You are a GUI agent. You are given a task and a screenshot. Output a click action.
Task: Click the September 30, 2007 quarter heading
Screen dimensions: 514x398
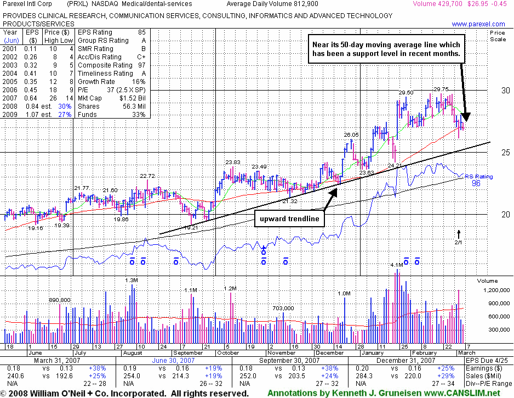[x=289, y=360]
